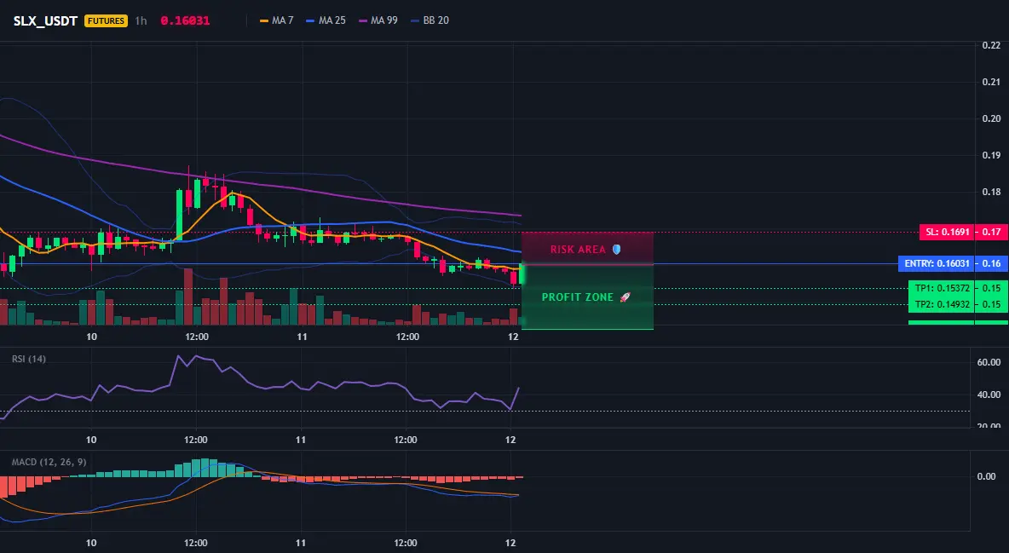
Task: Click the 0.19 price axis label
Action: [x=991, y=155]
